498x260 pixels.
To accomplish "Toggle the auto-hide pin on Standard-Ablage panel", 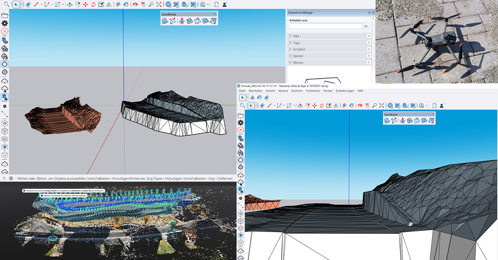I will tap(369, 13).
